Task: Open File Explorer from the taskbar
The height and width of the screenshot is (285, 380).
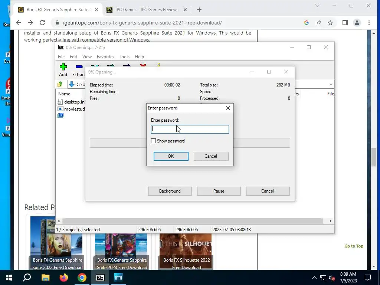Action: 45,278
